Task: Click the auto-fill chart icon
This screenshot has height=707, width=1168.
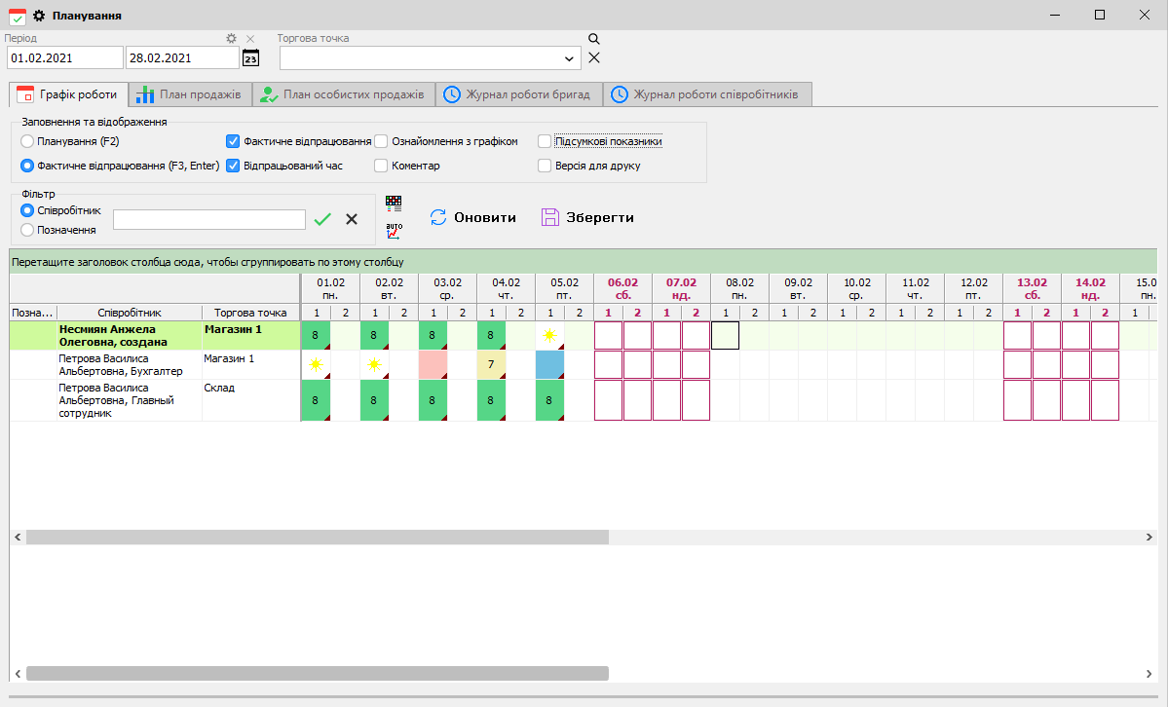Action: point(394,231)
